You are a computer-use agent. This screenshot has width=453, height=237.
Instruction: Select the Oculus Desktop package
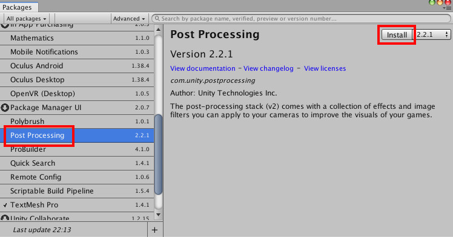pyautogui.click(x=77, y=80)
